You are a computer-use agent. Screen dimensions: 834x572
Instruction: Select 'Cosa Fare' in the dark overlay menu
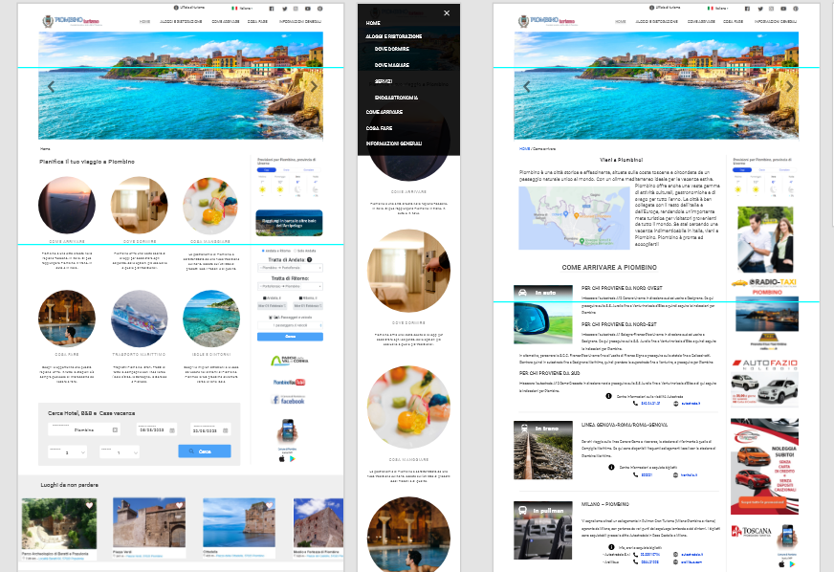(x=379, y=127)
